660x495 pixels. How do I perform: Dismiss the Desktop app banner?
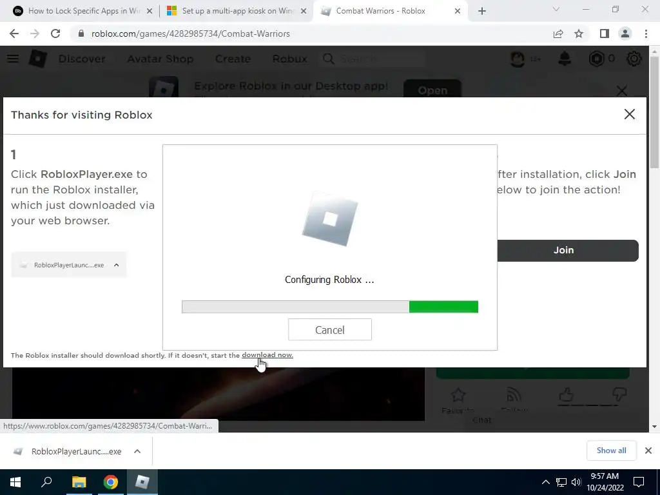coord(622,90)
